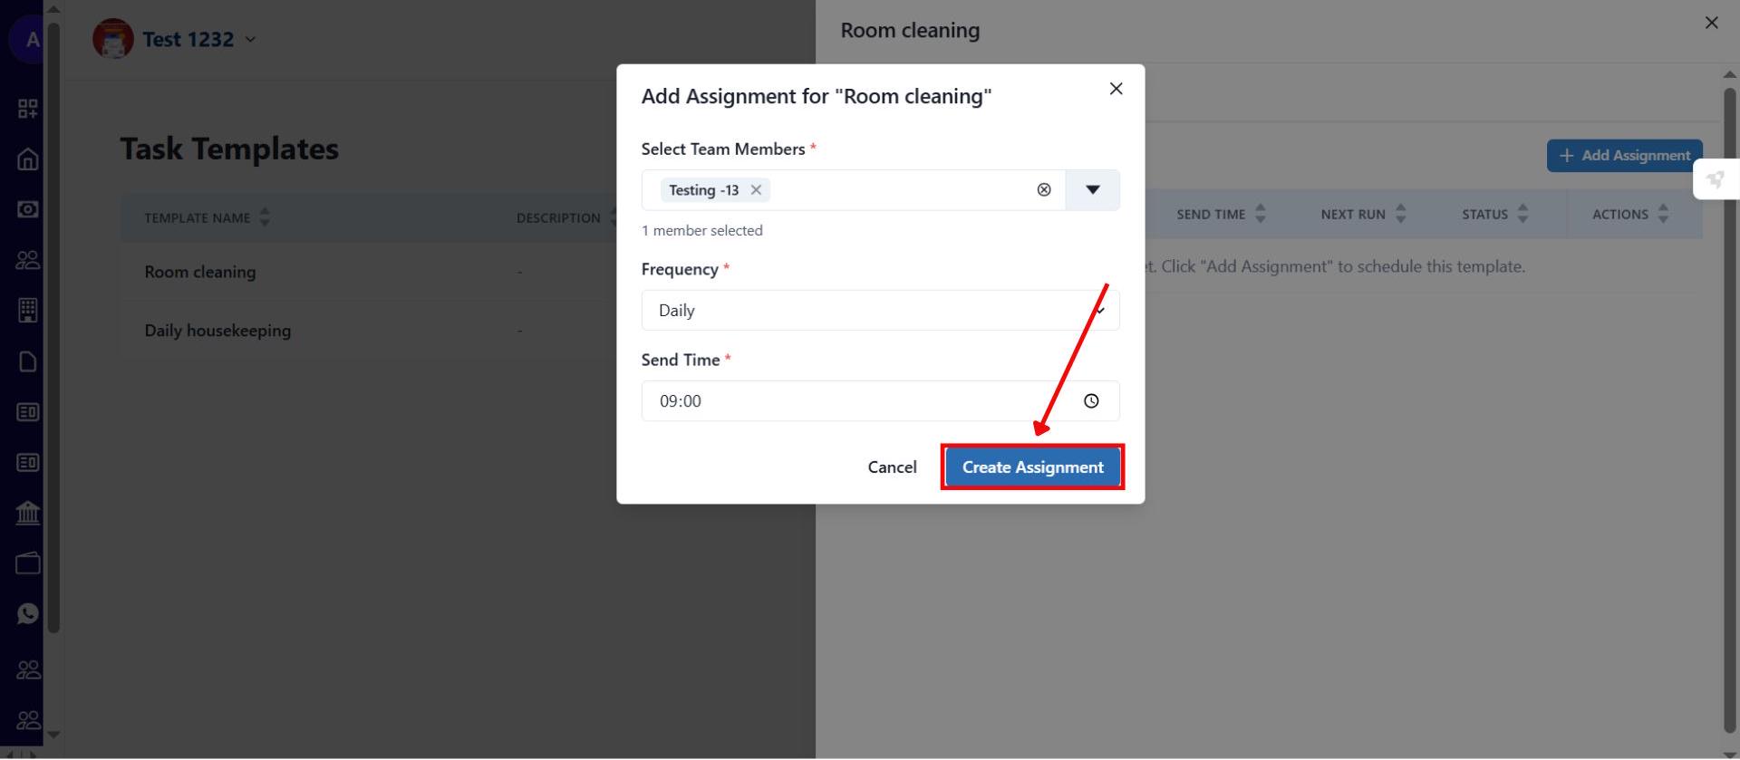Click the Add Assignment button in panel
The width and height of the screenshot is (1740, 760).
click(1624, 156)
